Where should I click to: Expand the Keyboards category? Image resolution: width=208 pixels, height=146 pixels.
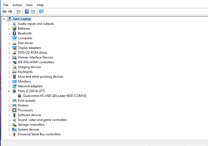tap(9, 72)
